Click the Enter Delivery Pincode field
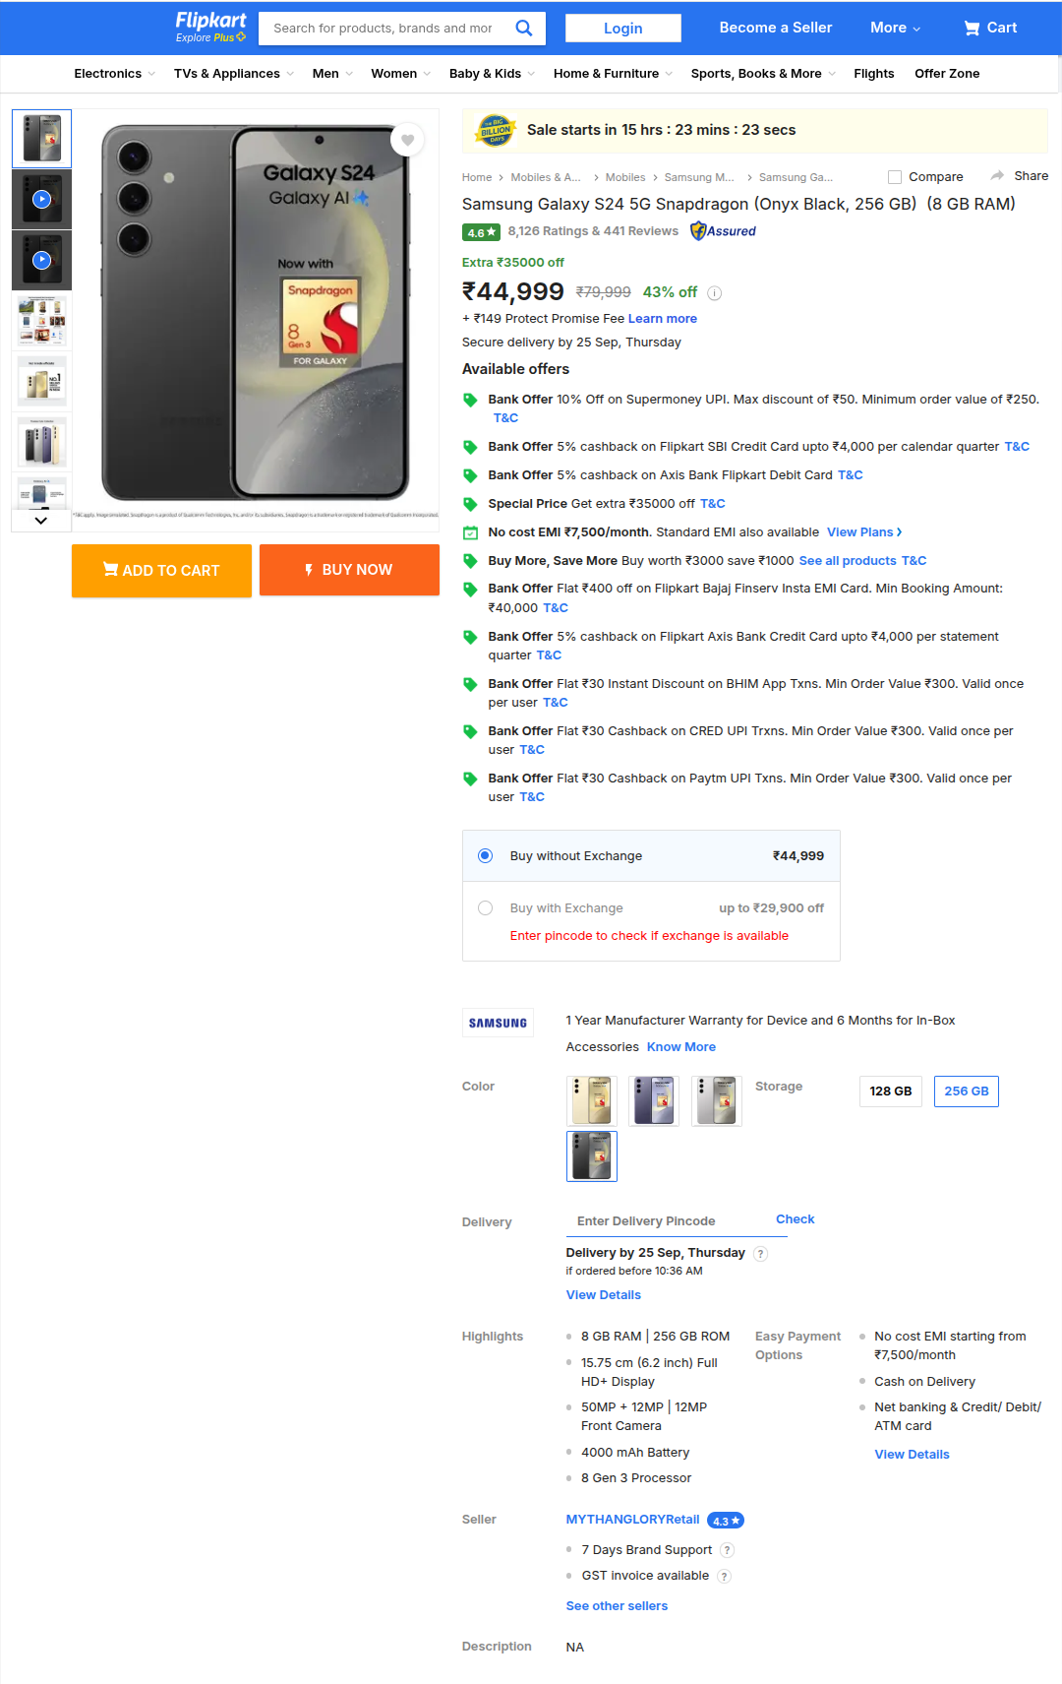This screenshot has height=1684, width=1062. click(x=665, y=1221)
